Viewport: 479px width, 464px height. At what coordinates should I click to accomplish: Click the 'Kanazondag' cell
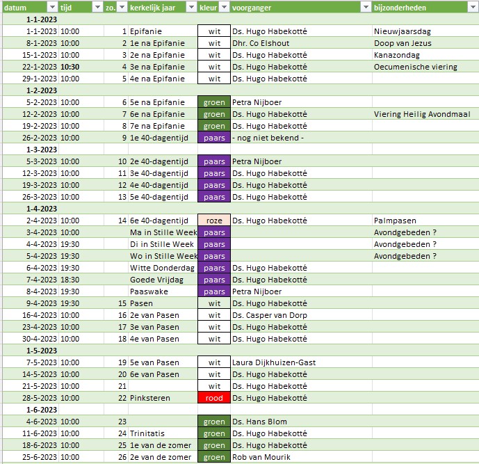(425, 55)
